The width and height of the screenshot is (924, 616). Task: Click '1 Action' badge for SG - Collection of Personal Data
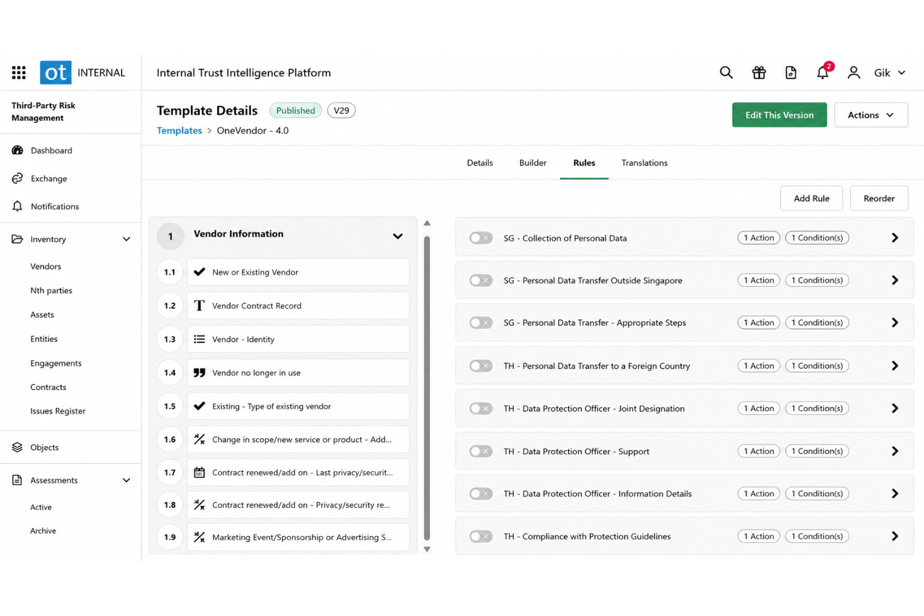click(x=759, y=238)
